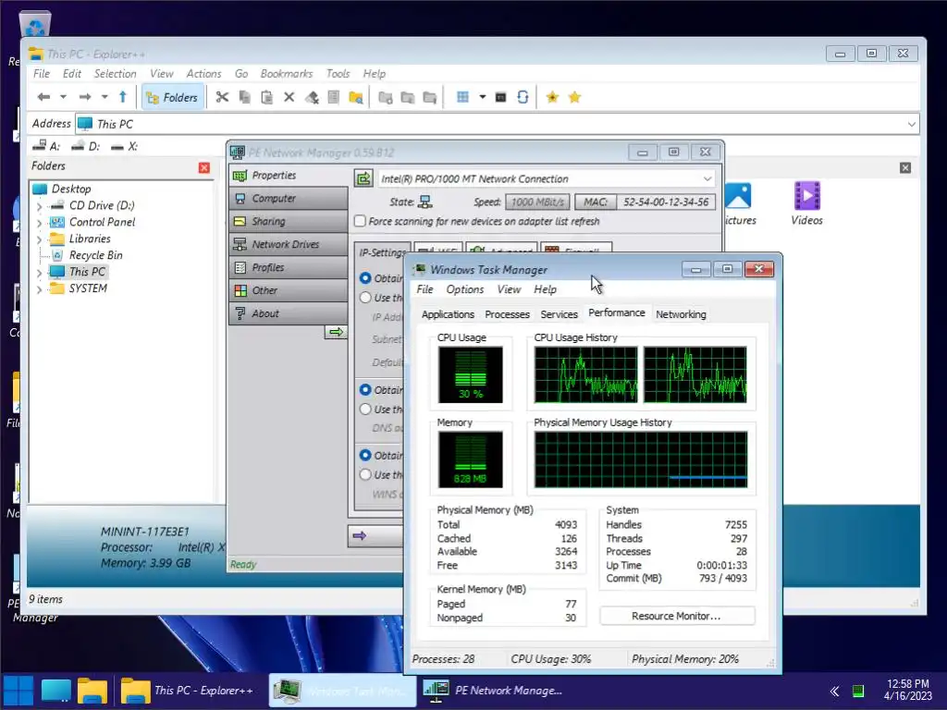Select first Obtain radio for IP address
Screen dimensions: 947x710
tap(365, 277)
